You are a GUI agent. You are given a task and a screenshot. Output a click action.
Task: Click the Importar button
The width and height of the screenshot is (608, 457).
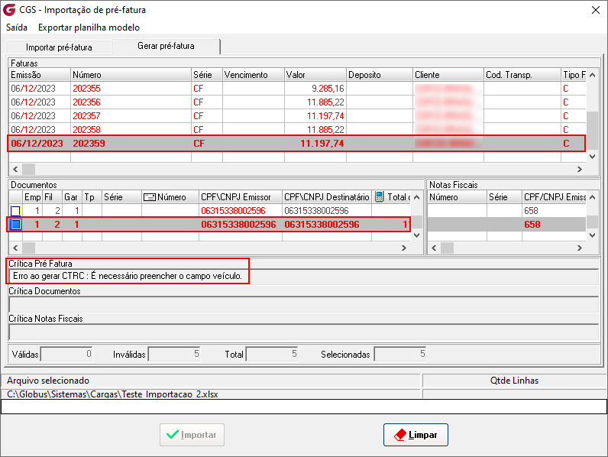click(192, 435)
